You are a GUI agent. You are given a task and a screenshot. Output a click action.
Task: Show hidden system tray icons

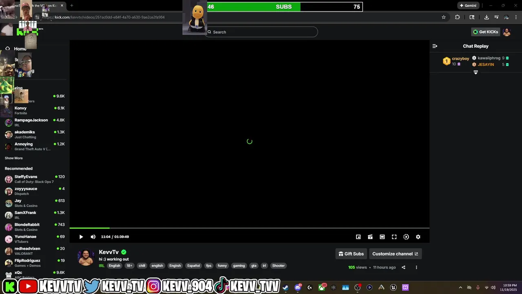460,287
